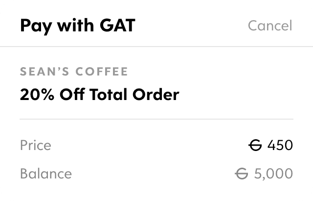
Task: Click the word Off in offer title
Action: [72, 95]
